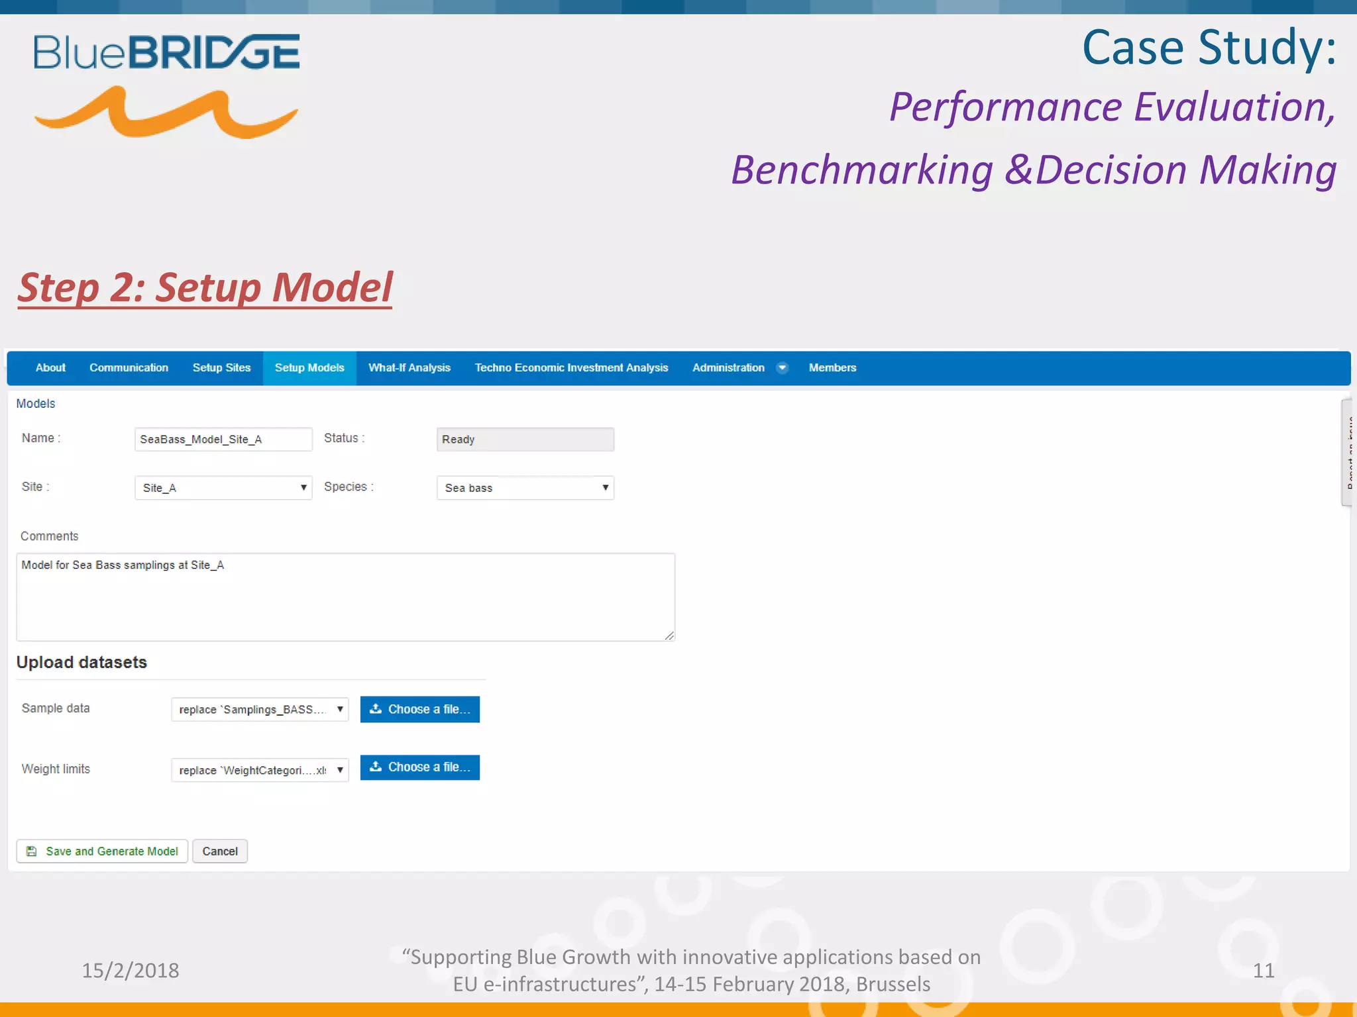Click the slide number 11
The height and width of the screenshot is (1017, 1357).
tap(1264, 971)
